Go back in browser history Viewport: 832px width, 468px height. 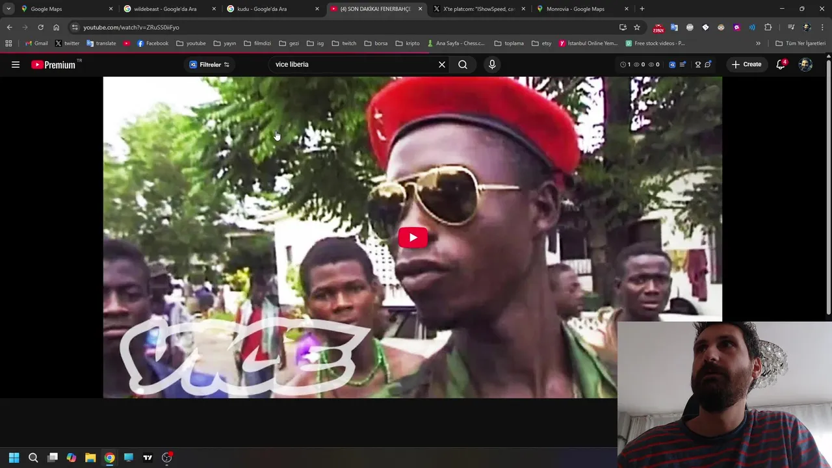pos(9,27)
